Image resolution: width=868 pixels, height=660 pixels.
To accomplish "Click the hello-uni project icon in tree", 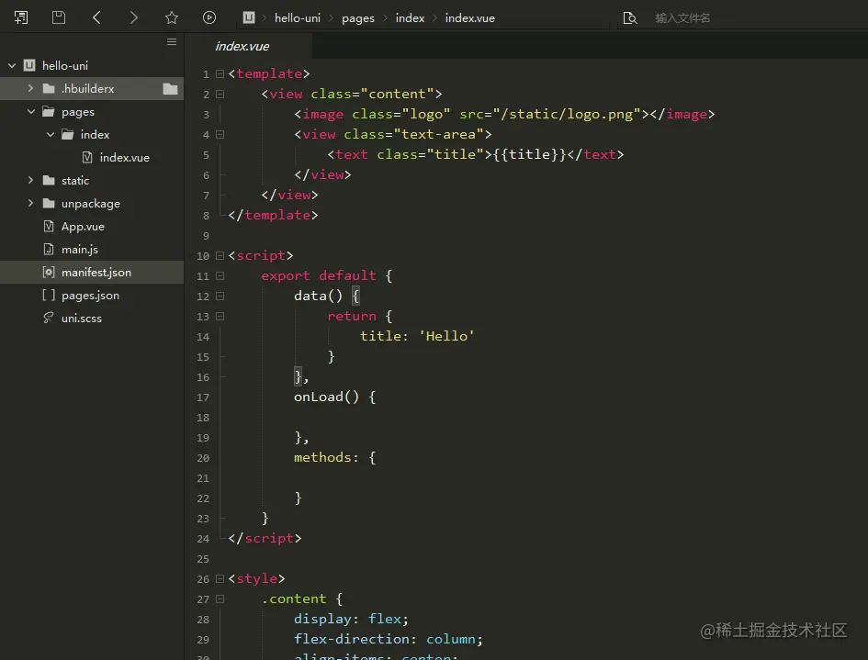I will pyautogui.click(x=30, y=65).
